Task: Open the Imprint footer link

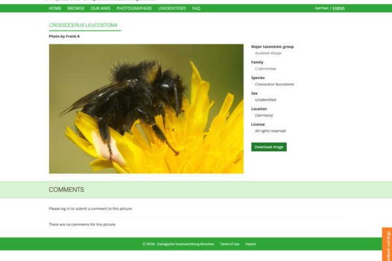Action: pyautogui.click(x=251, y=244)
